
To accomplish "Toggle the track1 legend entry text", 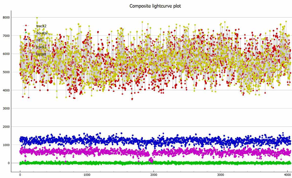I will coord(41,47).
